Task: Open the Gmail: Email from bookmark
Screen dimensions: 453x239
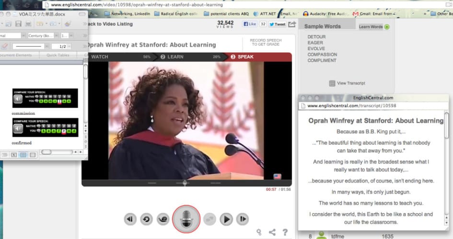Action: coord(374,13)
